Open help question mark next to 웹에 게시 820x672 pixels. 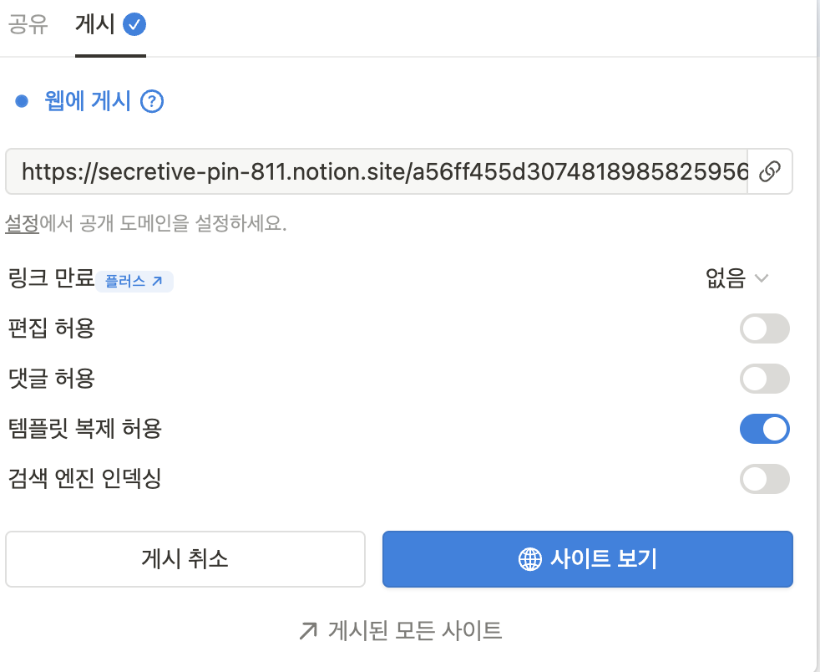click(x=152, y=101)
